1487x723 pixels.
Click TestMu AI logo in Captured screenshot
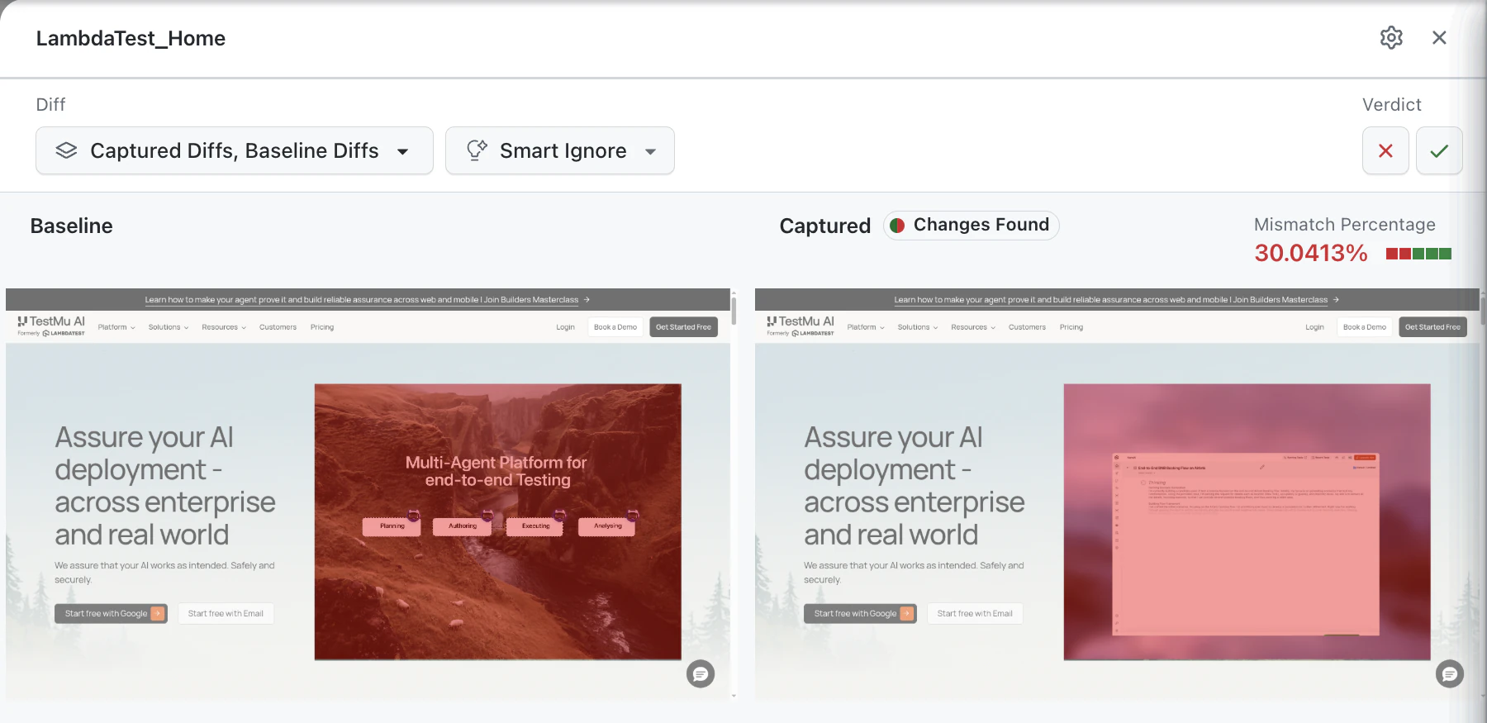801,326
